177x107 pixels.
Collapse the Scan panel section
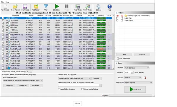tap(117, 63)
